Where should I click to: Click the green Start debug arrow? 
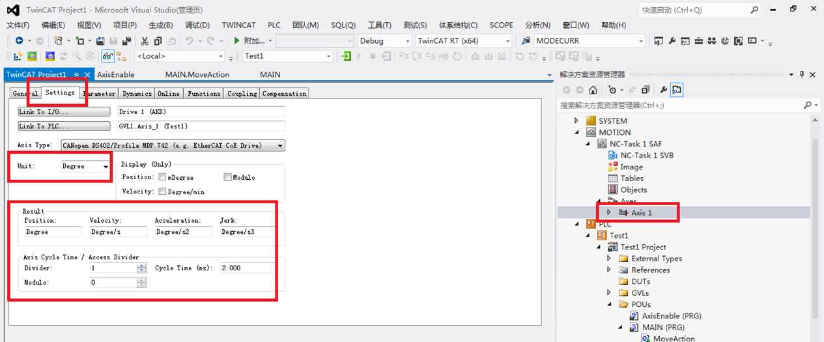click(237, 40)
